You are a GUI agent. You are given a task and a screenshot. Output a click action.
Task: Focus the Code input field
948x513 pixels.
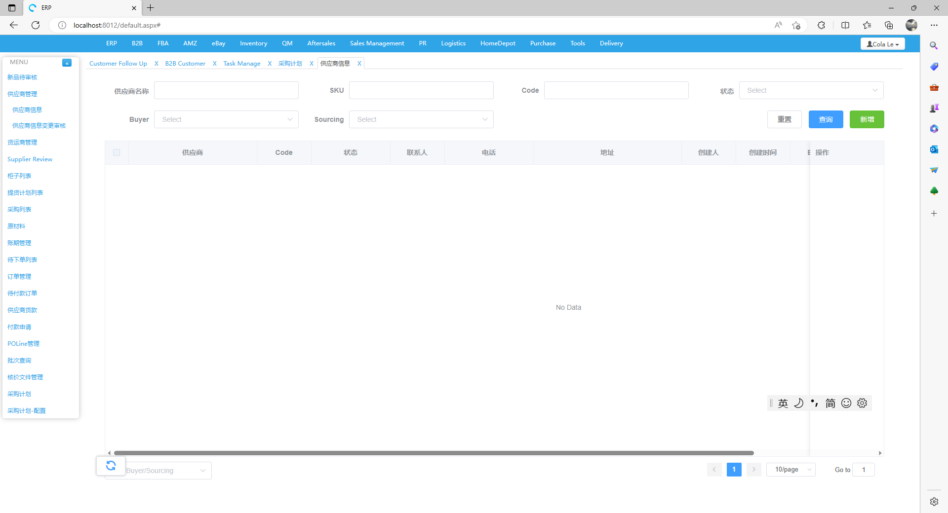[616, 90]
